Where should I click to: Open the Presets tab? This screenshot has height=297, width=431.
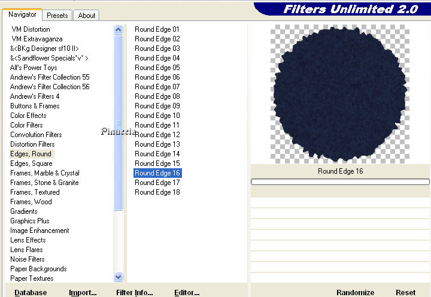pos(57,16)
